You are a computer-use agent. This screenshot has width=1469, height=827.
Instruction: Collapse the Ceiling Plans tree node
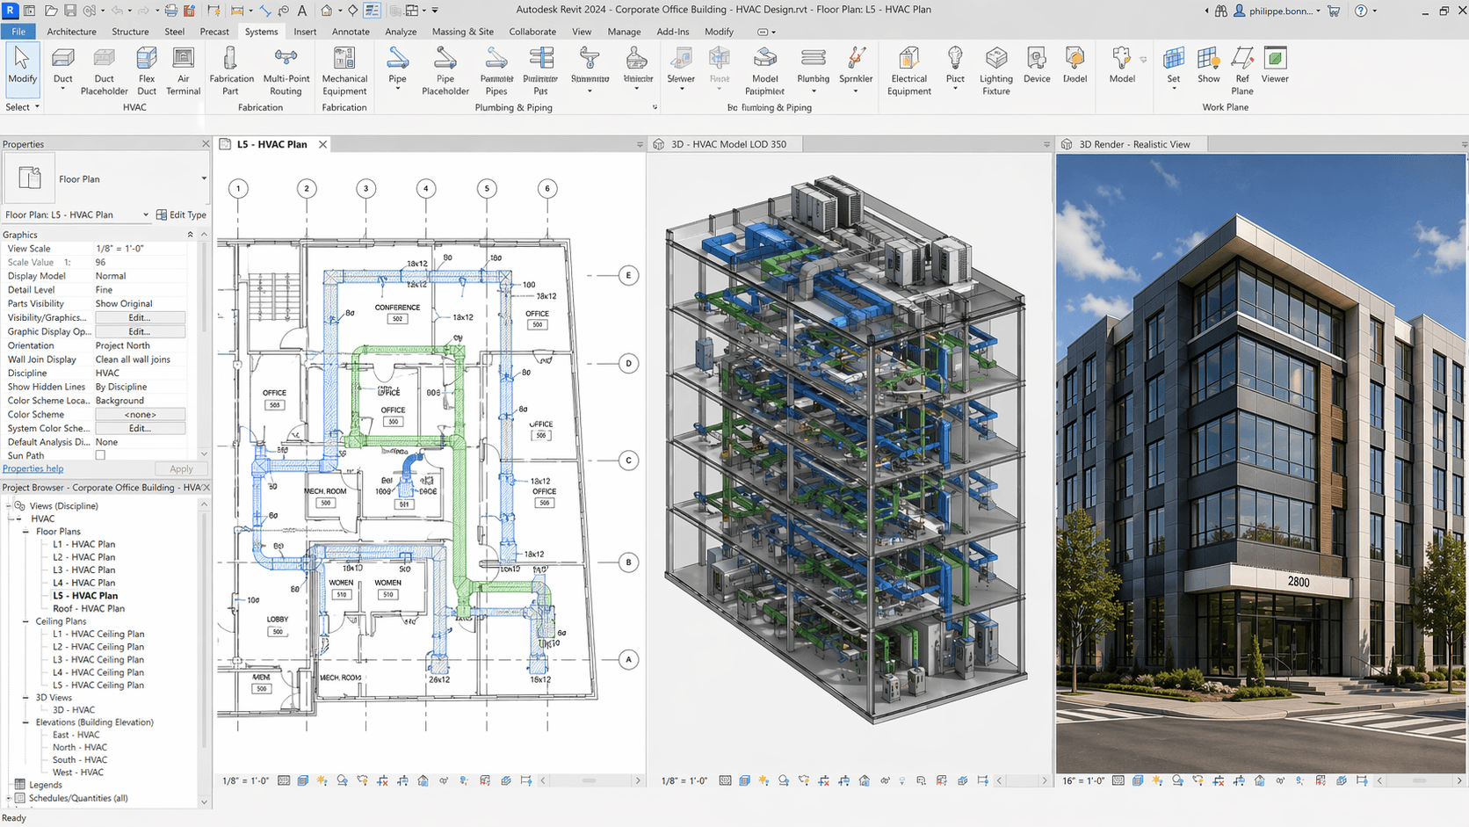click(26, 621)
